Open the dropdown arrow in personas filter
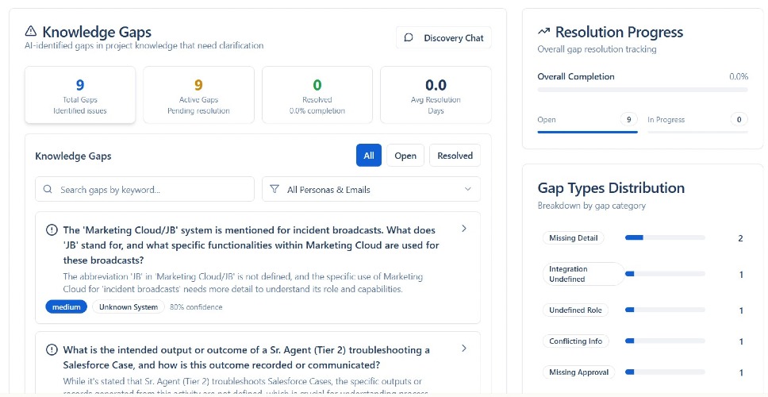 (x=468, y=189)
